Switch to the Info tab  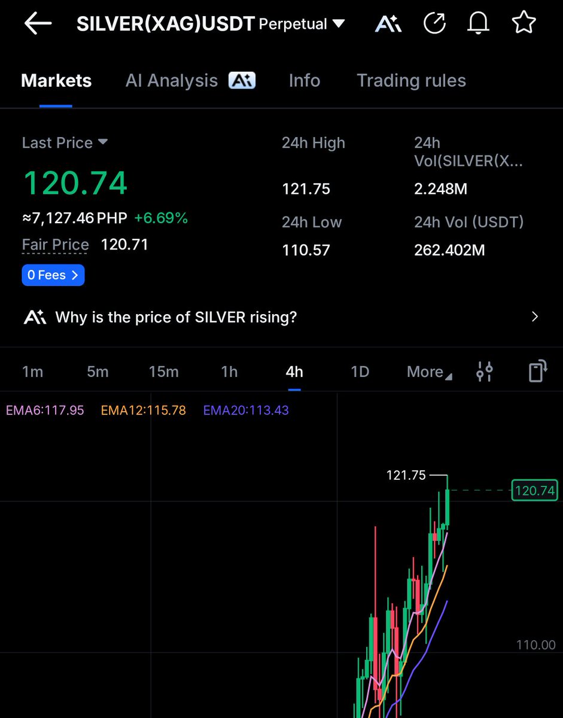[304, 80]
